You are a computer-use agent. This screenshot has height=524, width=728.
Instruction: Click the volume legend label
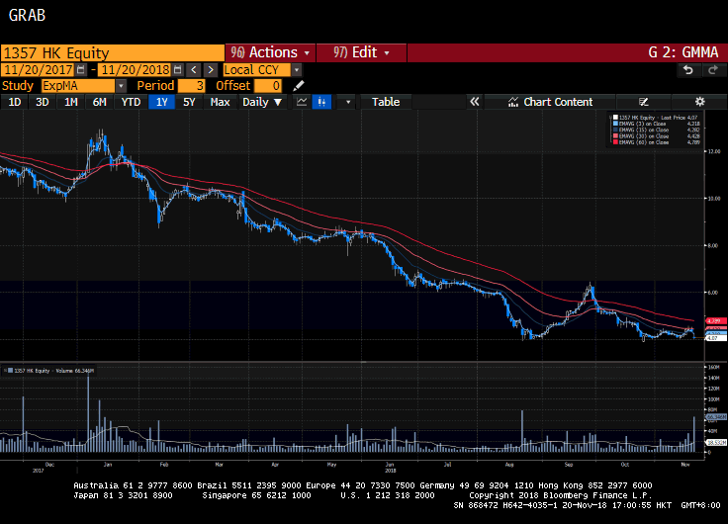[53, 371]
